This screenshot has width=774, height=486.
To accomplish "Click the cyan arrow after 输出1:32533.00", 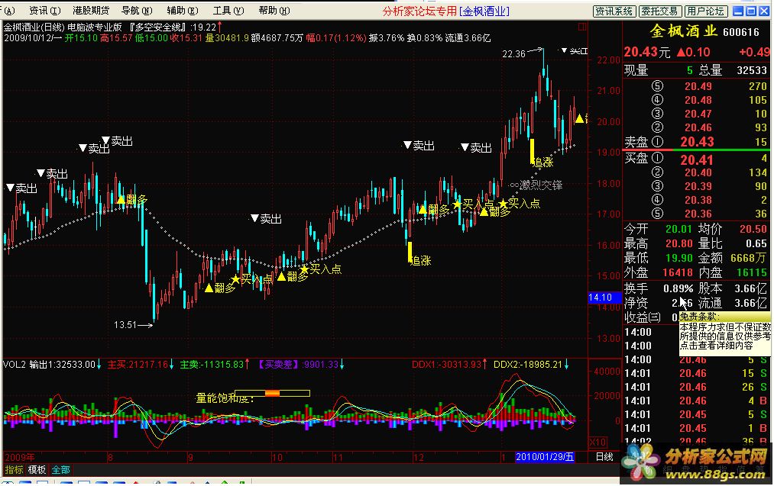I will pos(99,364).
